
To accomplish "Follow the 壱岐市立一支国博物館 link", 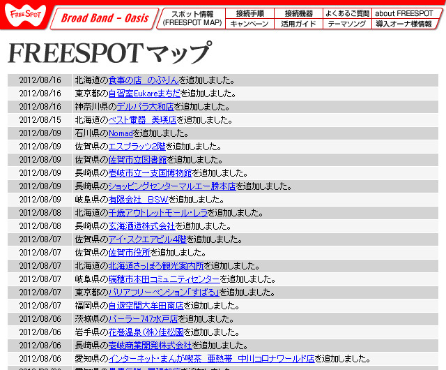I will coord(151,173).
